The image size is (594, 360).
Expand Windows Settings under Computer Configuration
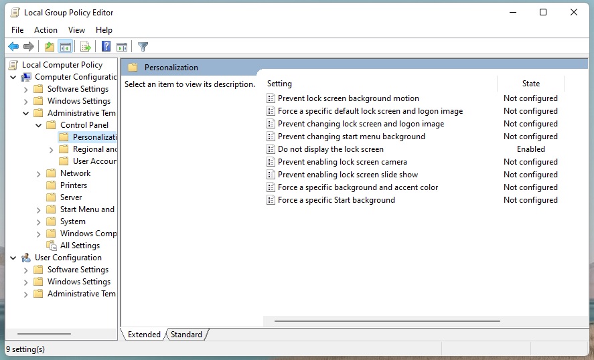pos(25,102)
